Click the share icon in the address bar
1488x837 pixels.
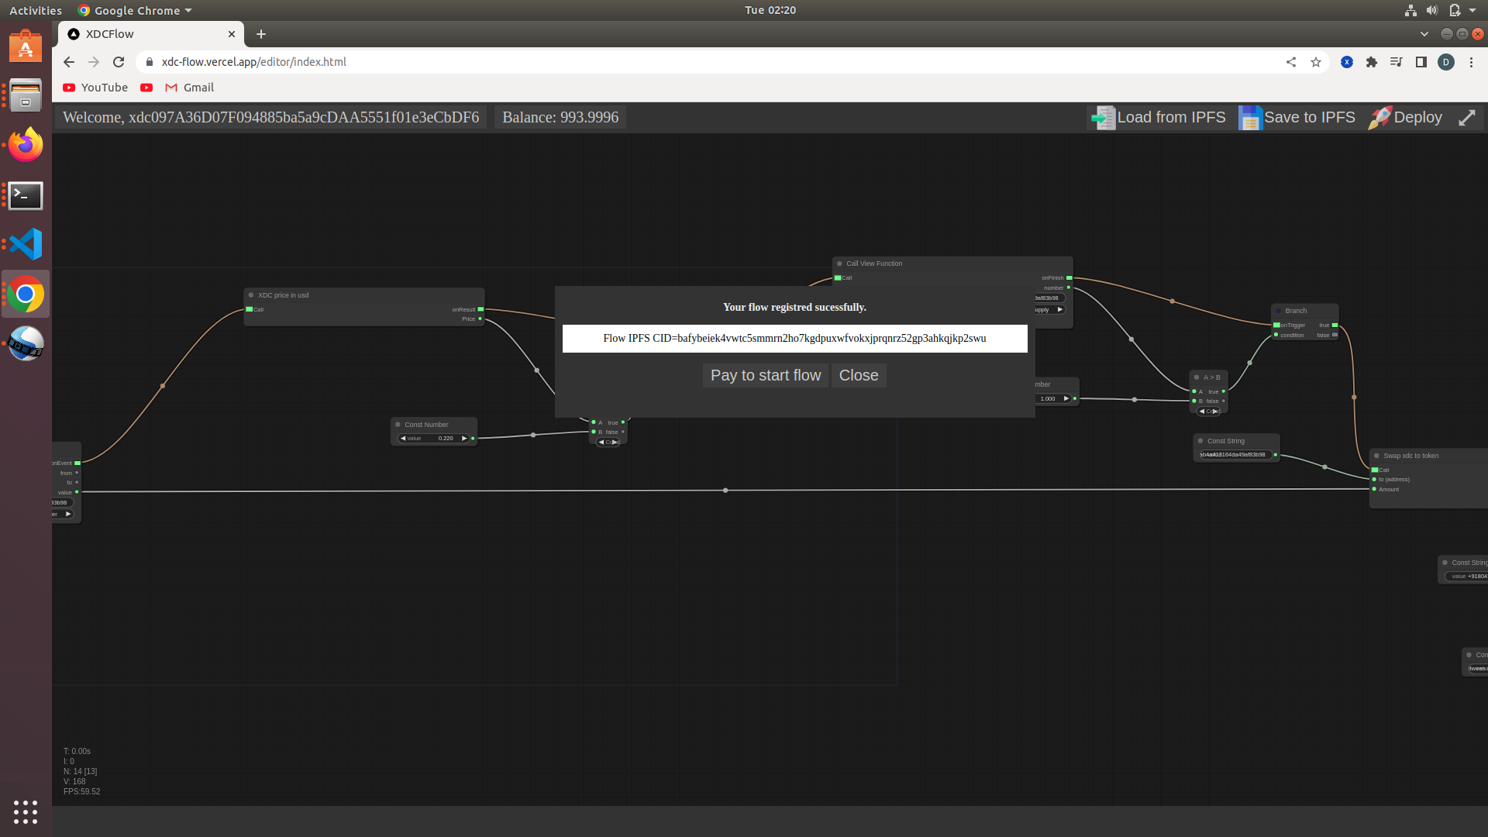[1291, 62]
